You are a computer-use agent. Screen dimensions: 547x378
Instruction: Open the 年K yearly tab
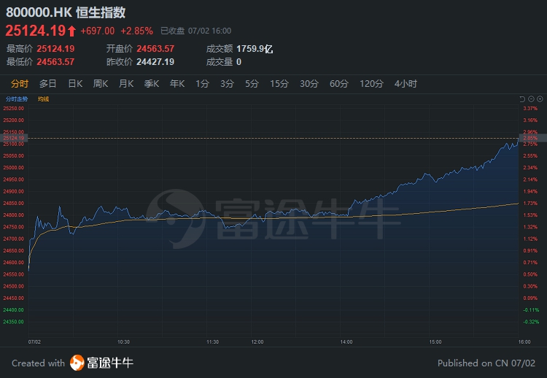pyautogui.click(x=177, y=84)
